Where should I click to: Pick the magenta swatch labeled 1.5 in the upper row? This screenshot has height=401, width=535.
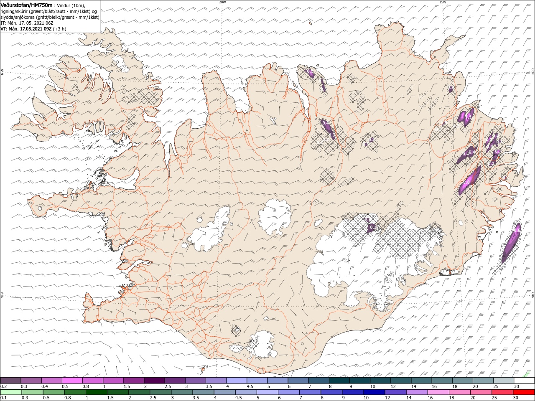133,381
